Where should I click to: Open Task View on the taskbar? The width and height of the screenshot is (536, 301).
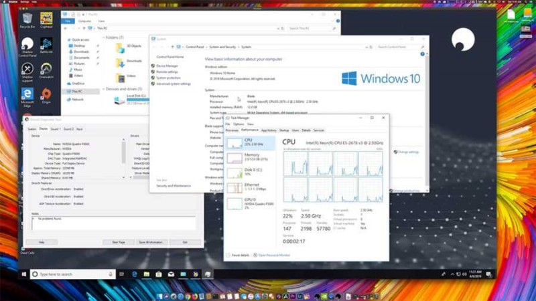point(122,274)
